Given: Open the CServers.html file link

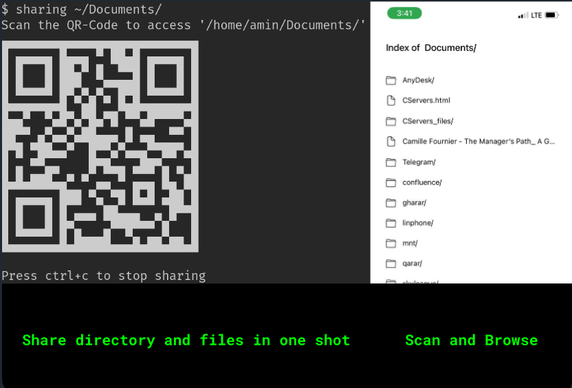Looking at the screenshot, I should 426,100.
